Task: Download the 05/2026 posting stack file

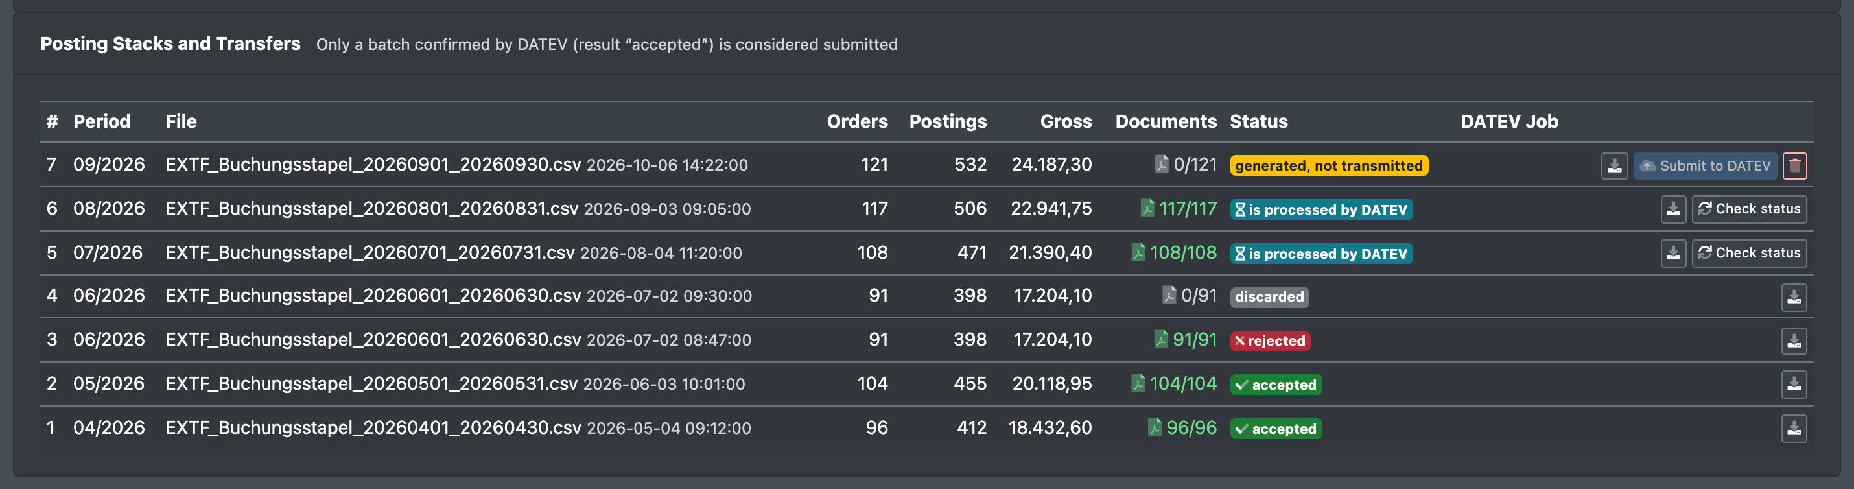Action: tap(1794, 385)
